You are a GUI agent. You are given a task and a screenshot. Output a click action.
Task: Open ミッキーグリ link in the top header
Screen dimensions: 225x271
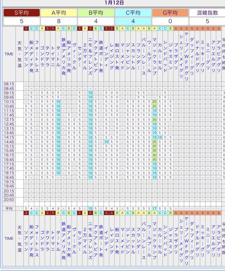(202, 56)
